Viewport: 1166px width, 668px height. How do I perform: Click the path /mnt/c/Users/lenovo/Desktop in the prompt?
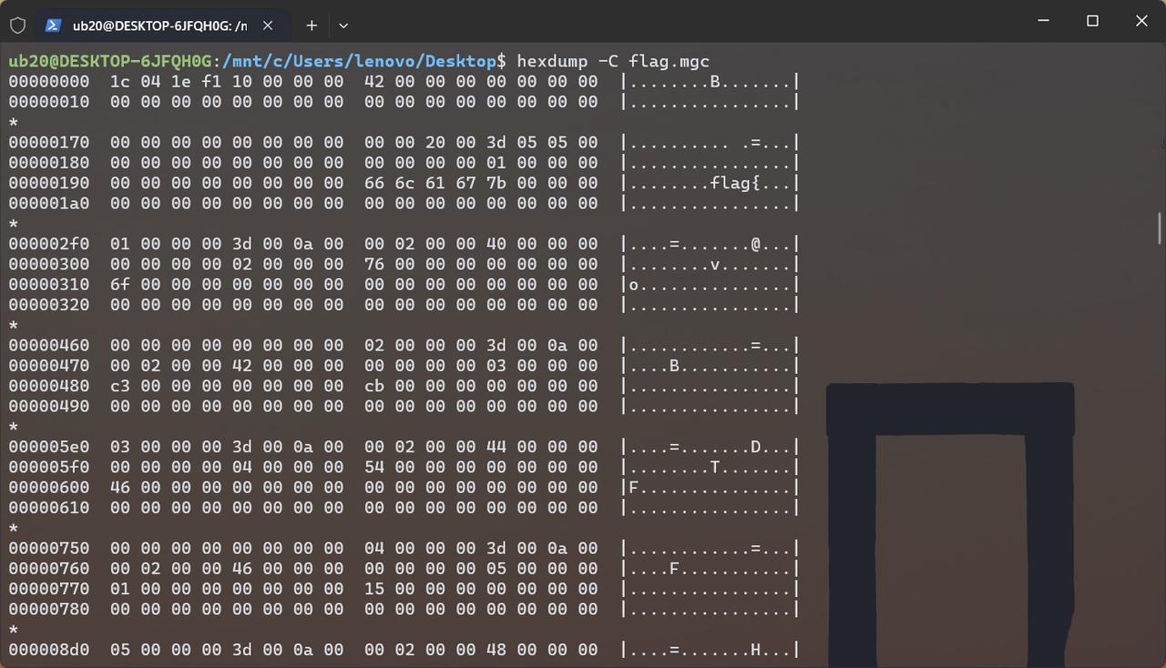point(359,61)
